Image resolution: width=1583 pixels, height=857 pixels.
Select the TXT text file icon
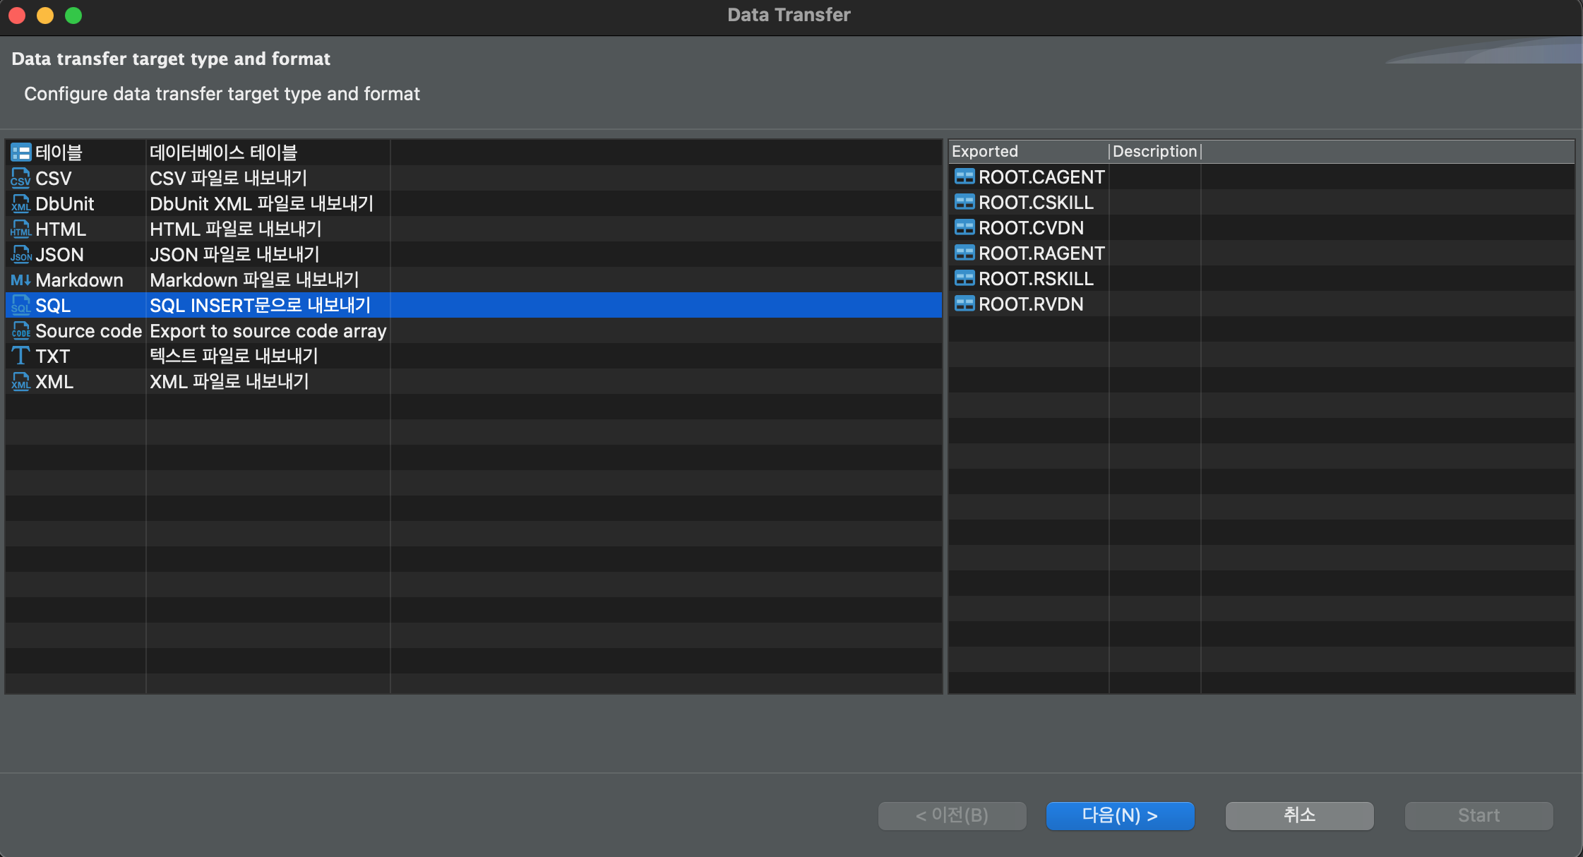(20, 356)
